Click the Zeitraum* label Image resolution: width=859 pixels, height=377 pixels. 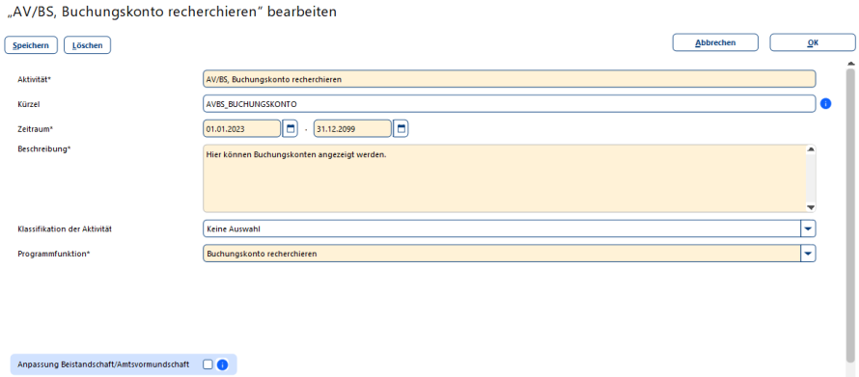[x=35, y=129]
